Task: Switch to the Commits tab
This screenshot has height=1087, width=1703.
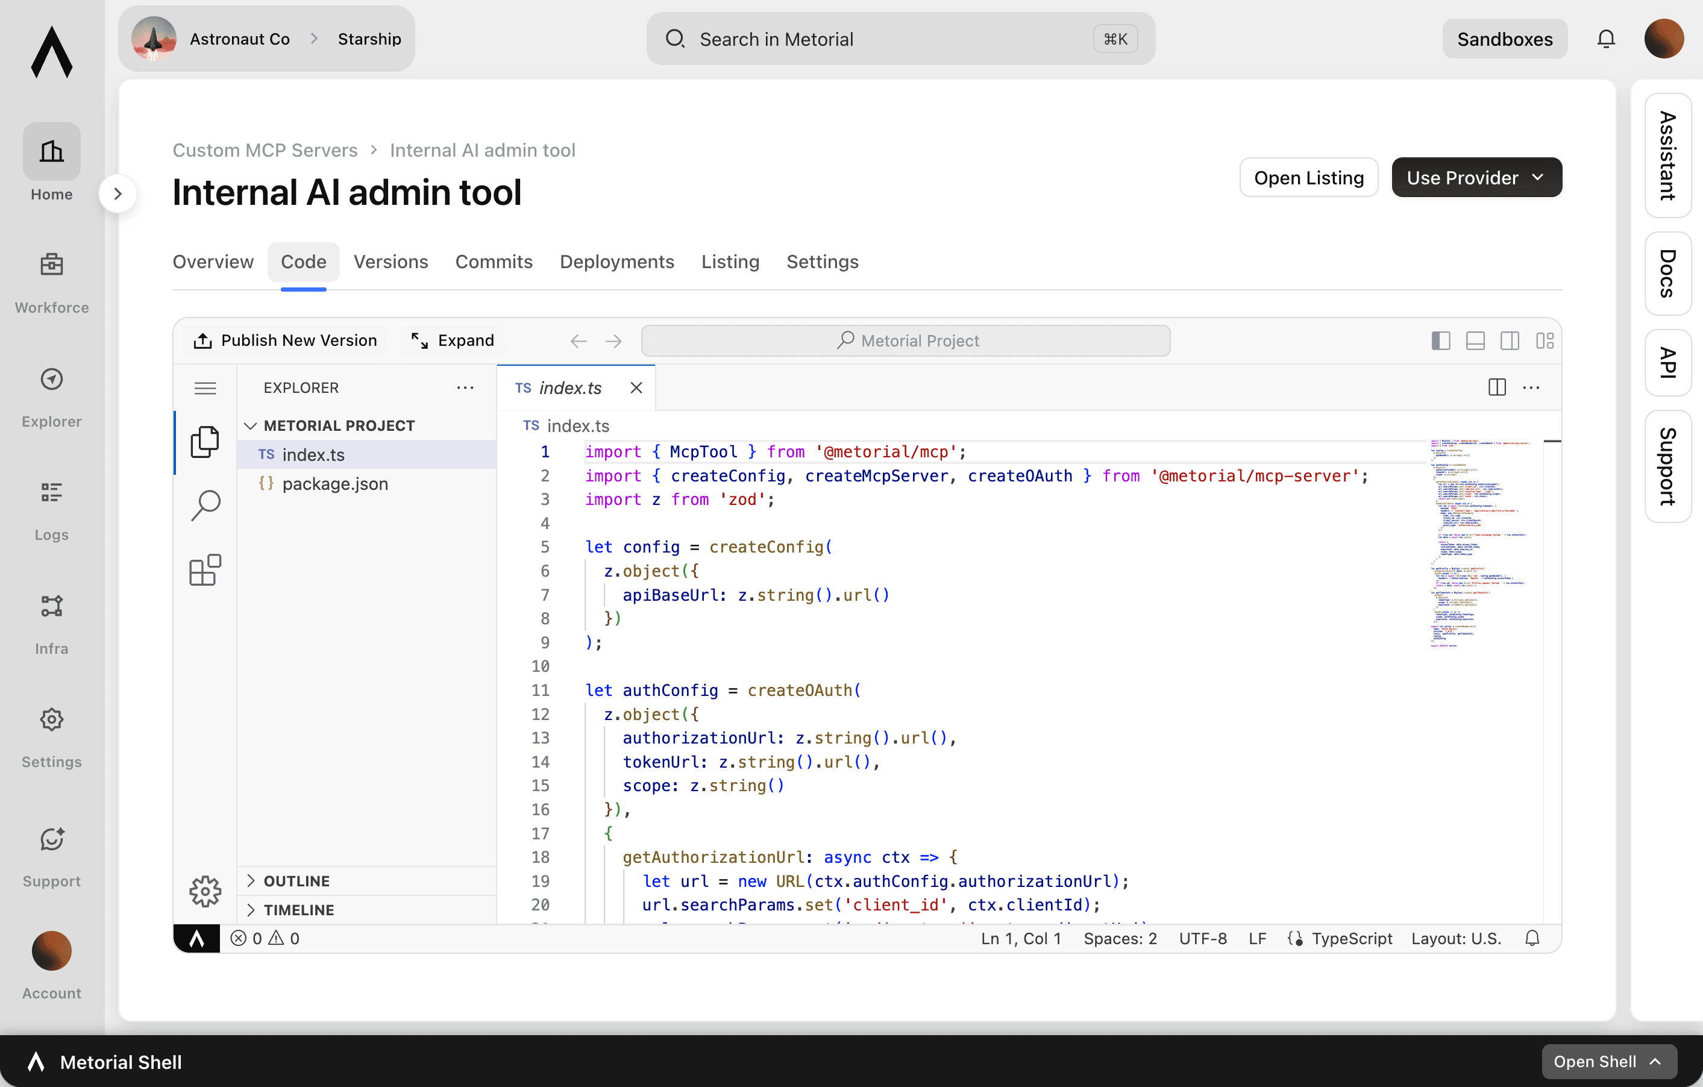Action: (x=494, y=262)
